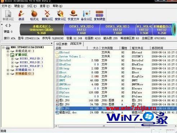Expand the 本地磁盘 (G:) tree node
This screenshot has width=177, height=133.
pos(8,70)
